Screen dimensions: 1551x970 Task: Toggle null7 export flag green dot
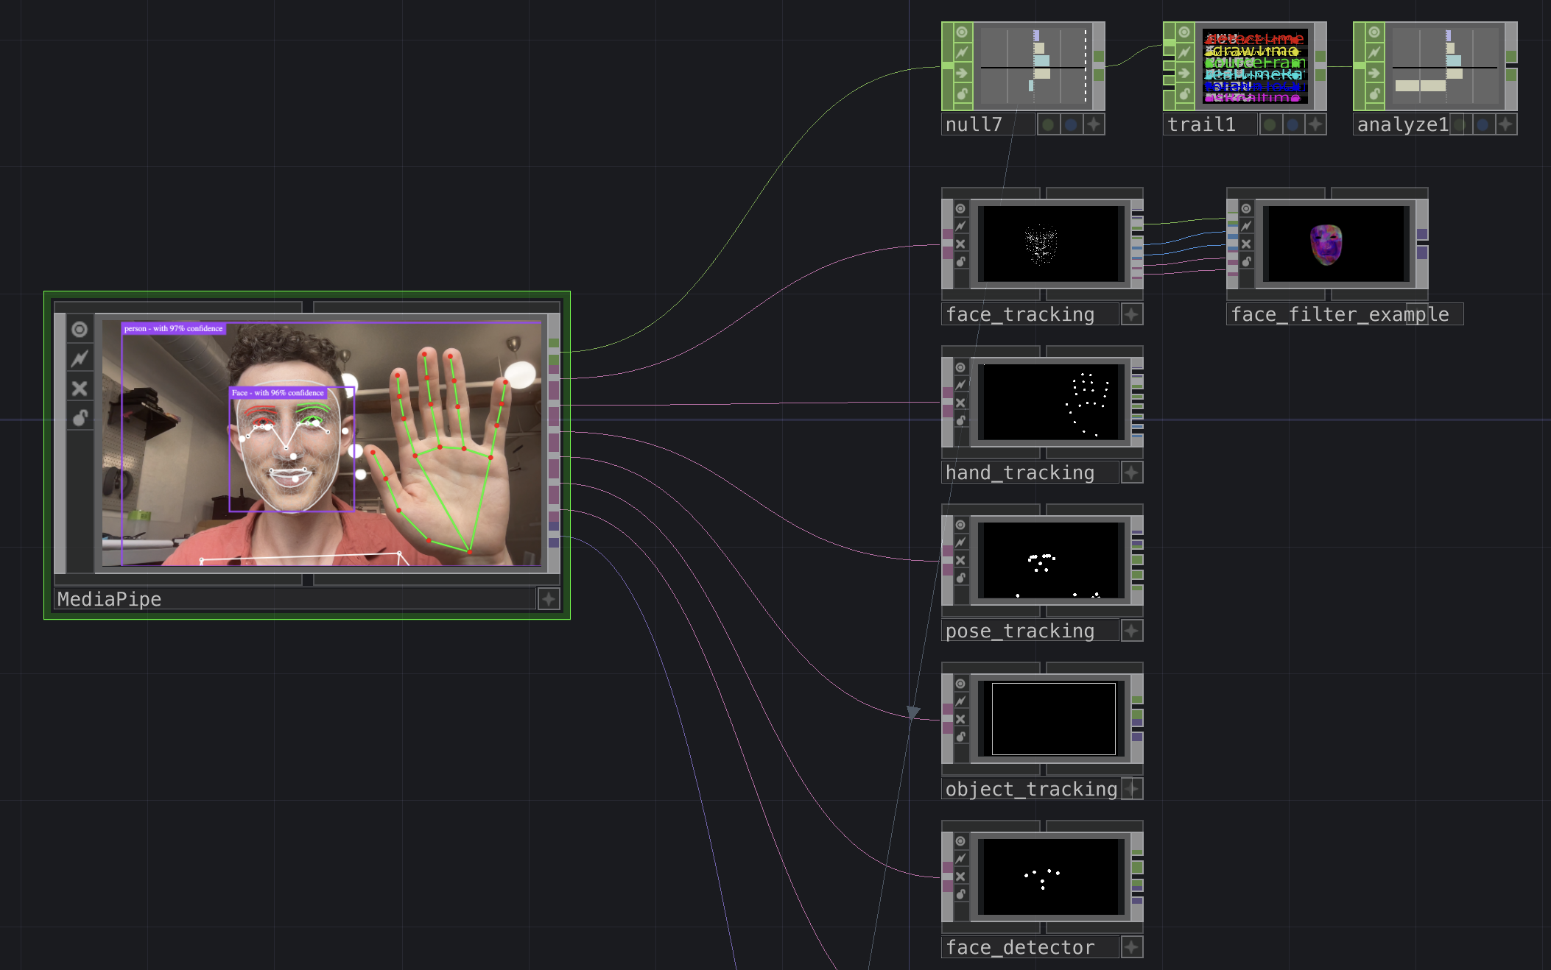[1048, 124]
